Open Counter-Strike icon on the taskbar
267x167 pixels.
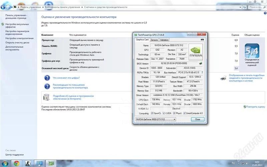(x=28, y=163)
